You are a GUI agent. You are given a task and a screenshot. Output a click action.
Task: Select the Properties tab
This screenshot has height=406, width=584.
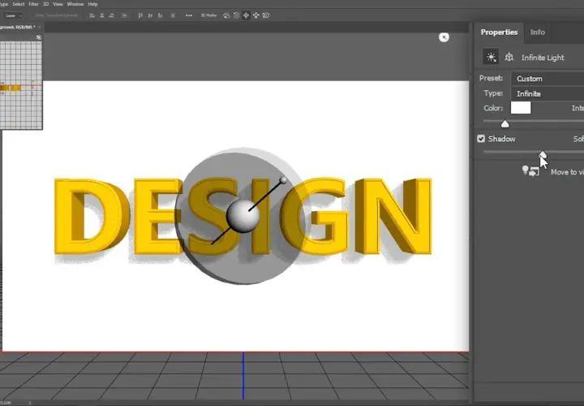tap(499, 32)
